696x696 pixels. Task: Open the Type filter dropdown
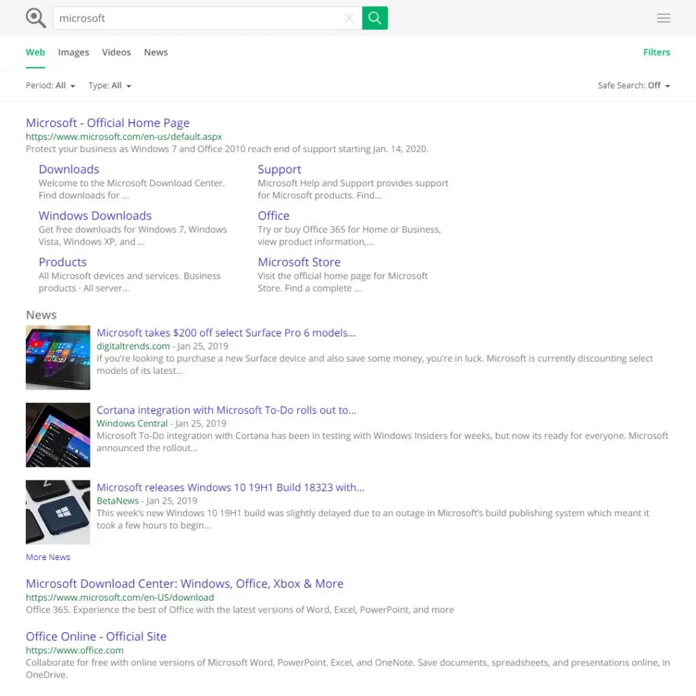pos(109,85)
